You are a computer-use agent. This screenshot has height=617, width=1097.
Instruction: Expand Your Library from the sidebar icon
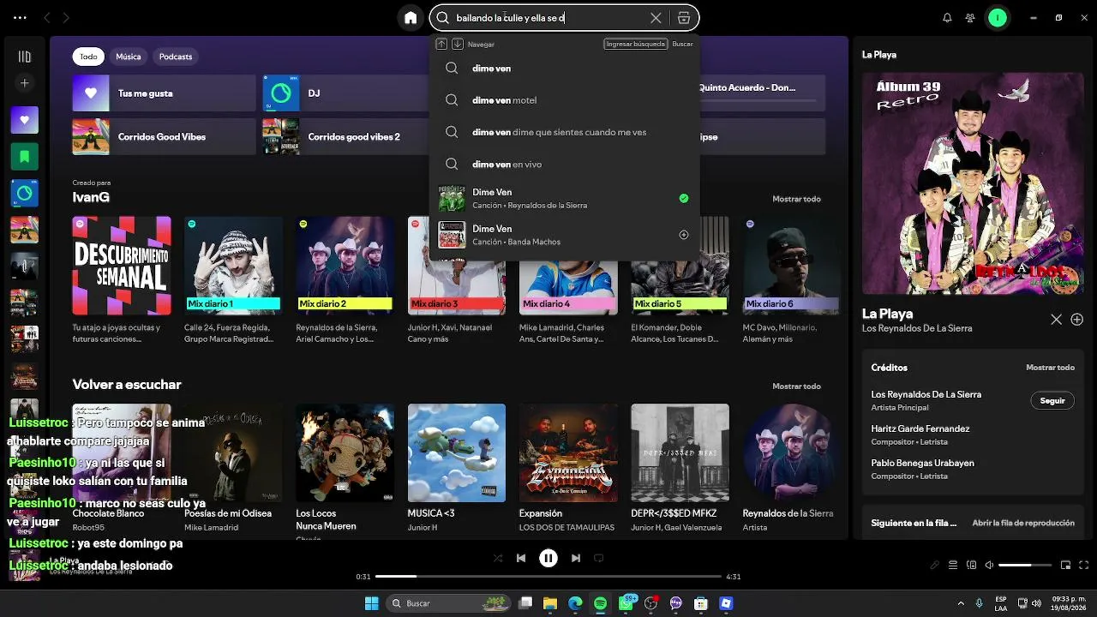pos(24,57)
